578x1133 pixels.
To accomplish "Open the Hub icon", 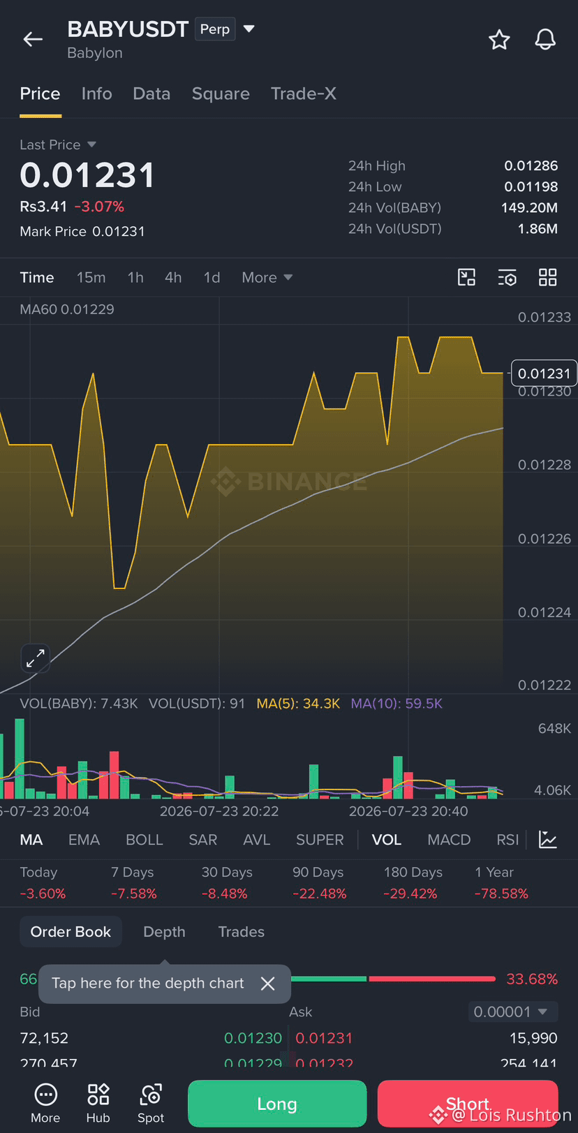I will [98, 1104].
